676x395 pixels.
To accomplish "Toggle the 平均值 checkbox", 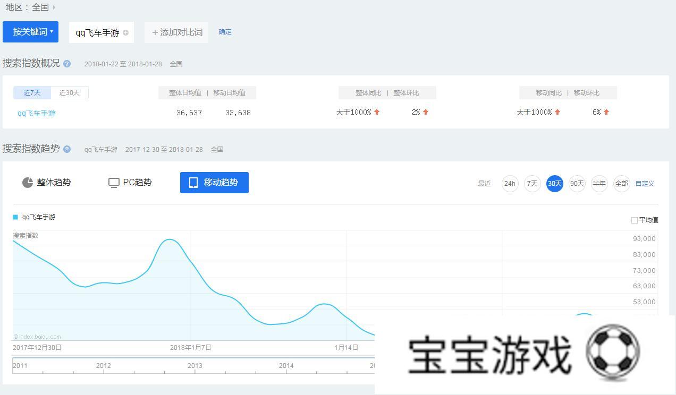I will [634, 220].
